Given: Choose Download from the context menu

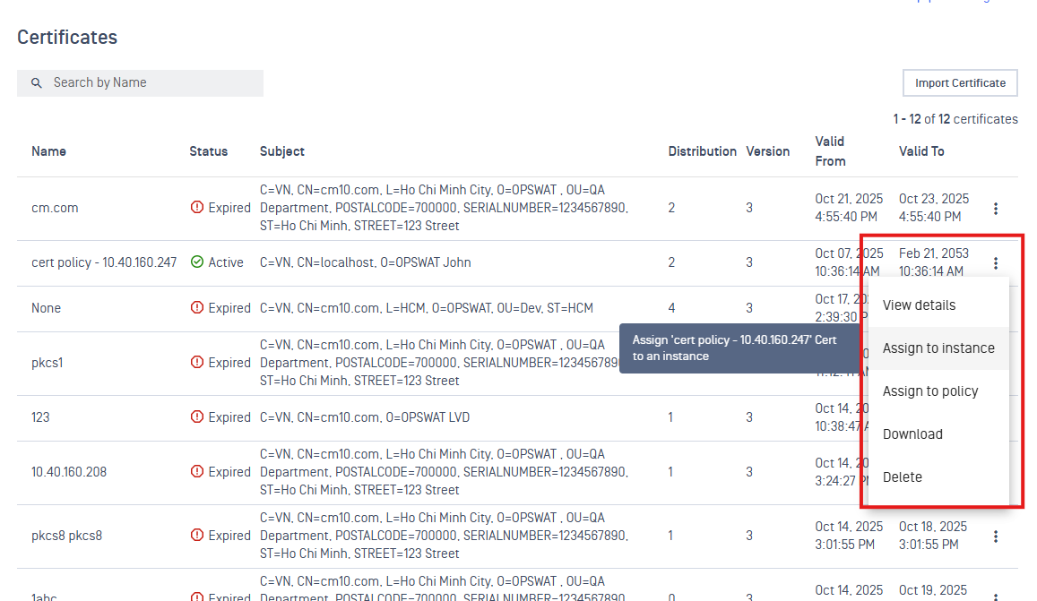Looking at the screenshot, I should pyautogui.click(x=912, y=434).
